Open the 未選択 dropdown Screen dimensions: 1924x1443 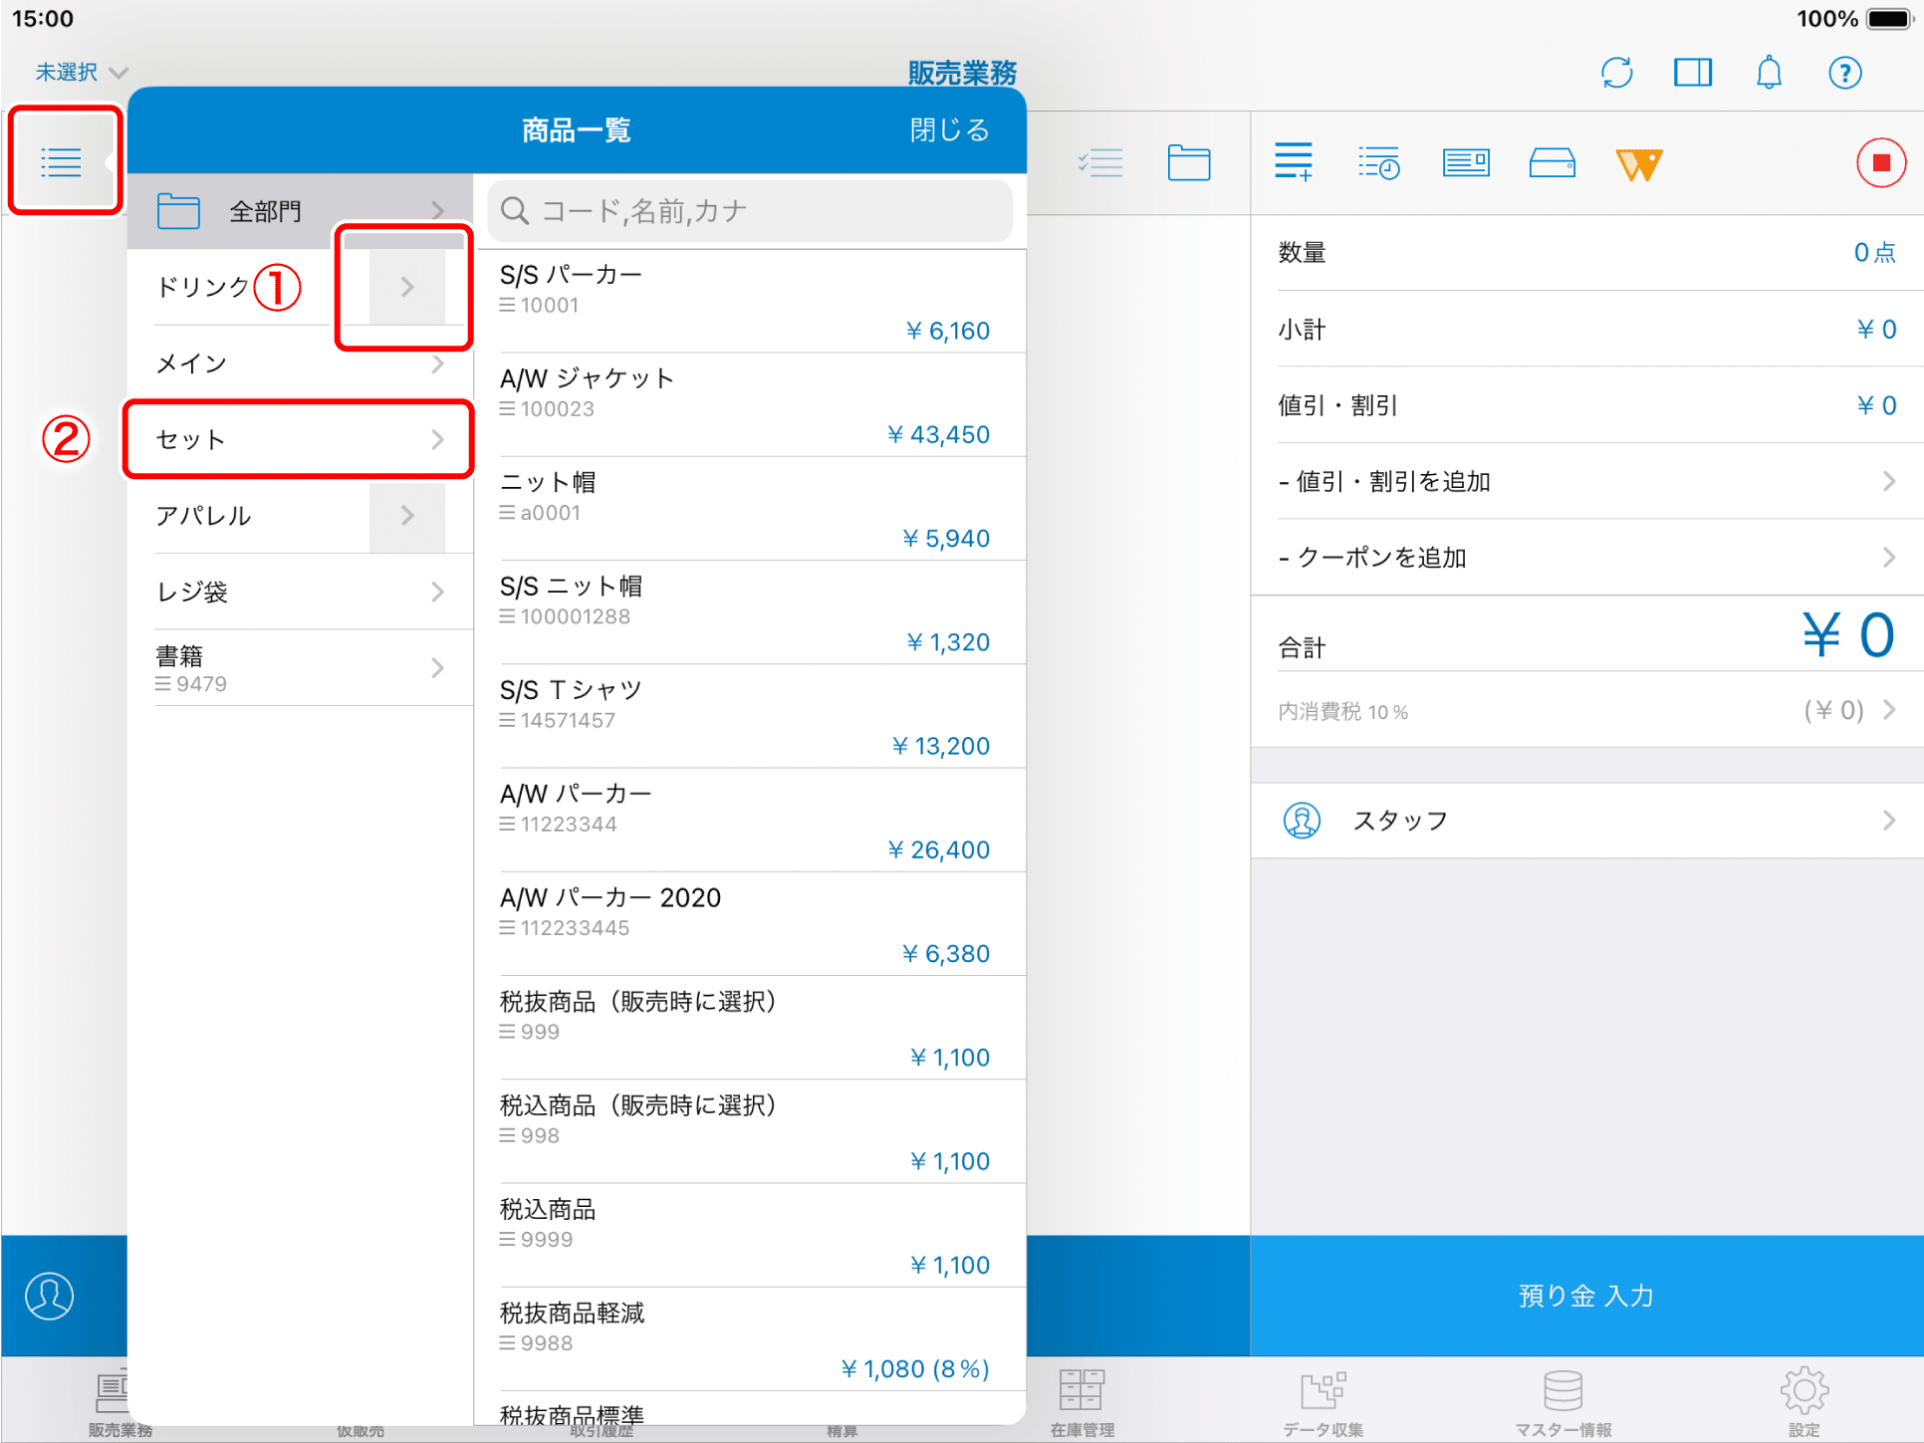82,73
